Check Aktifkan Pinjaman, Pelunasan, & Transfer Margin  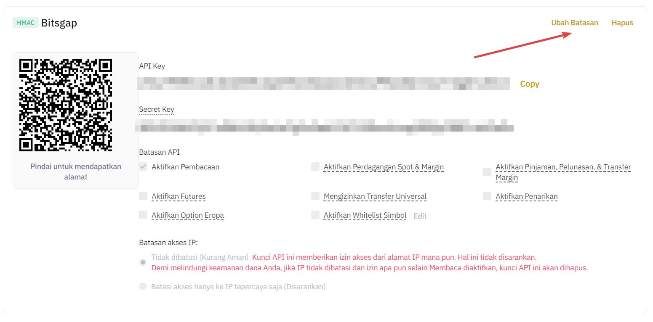click(x=487, y=172)
